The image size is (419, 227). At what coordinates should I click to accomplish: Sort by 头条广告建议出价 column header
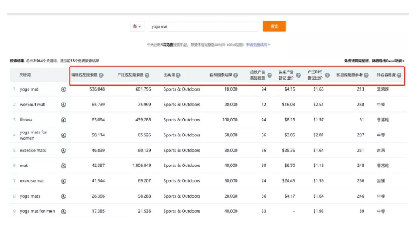[286, 75]
